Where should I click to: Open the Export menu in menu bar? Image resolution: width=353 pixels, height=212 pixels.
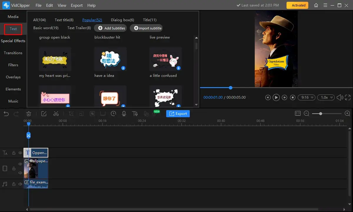pos(76,5)
